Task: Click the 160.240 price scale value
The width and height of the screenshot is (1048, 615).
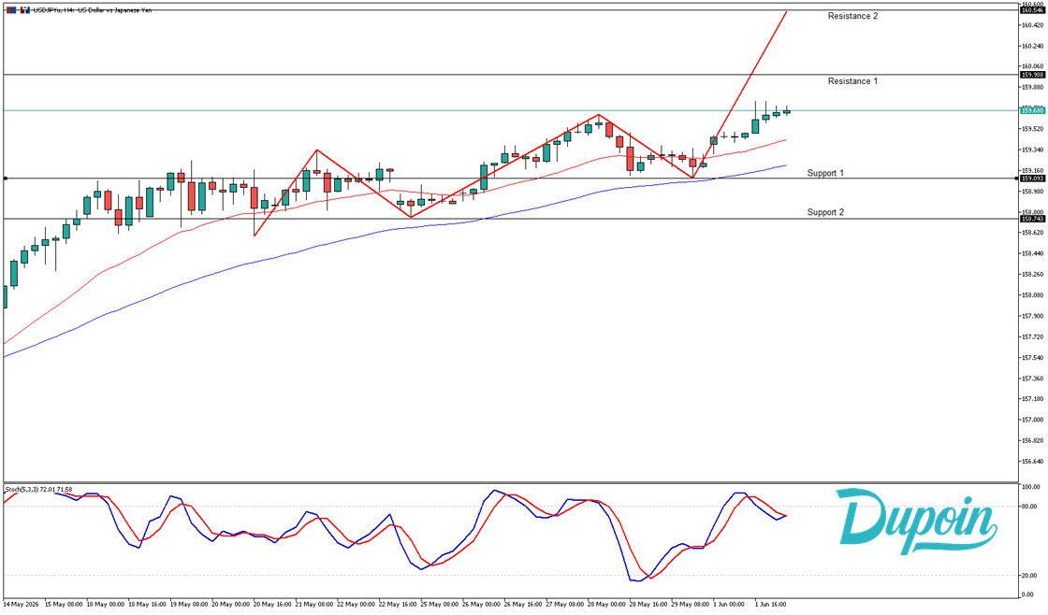Action: pyautogui.click(x=1033, y=46)
